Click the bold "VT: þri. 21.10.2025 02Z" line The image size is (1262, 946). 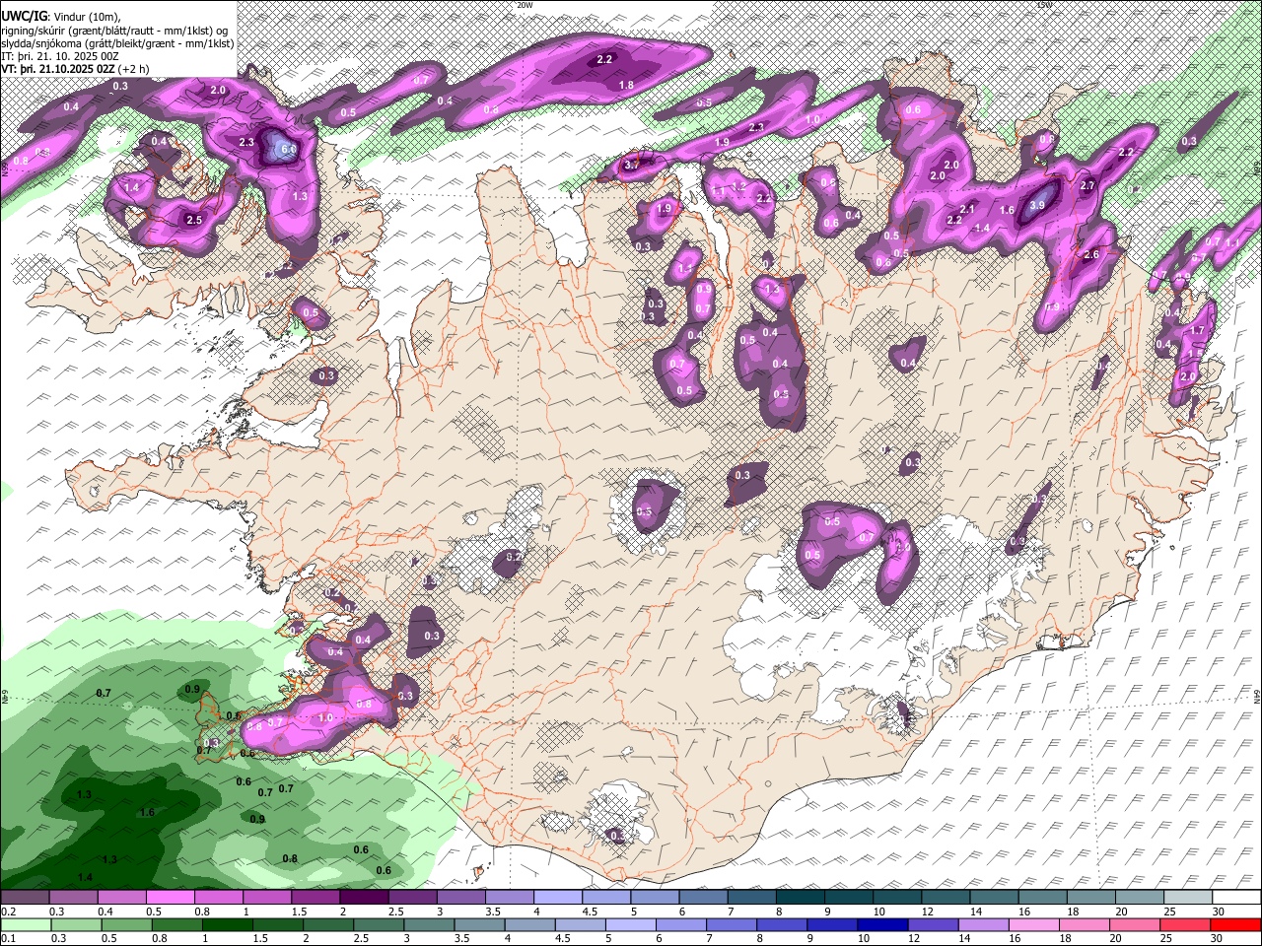click(59, 69)
